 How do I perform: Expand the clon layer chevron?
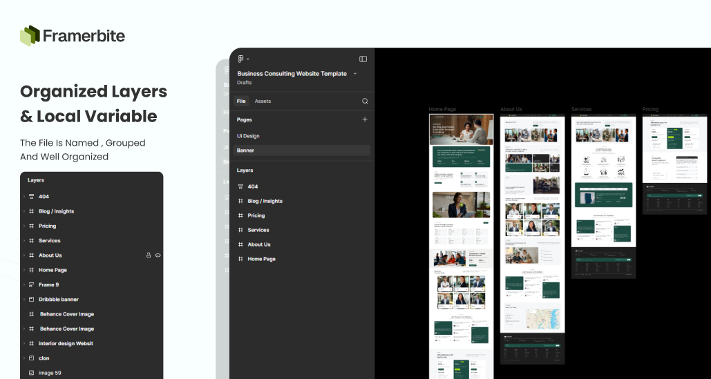tap(23, 358)
